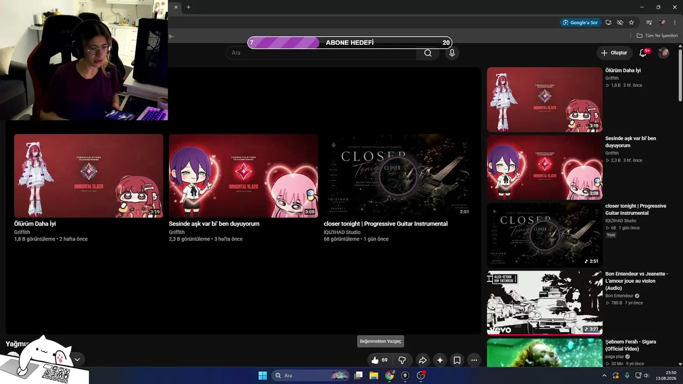
Task: Click sidebar 'Bon Entendeur' channel name
Action: (x=620, y=296)
